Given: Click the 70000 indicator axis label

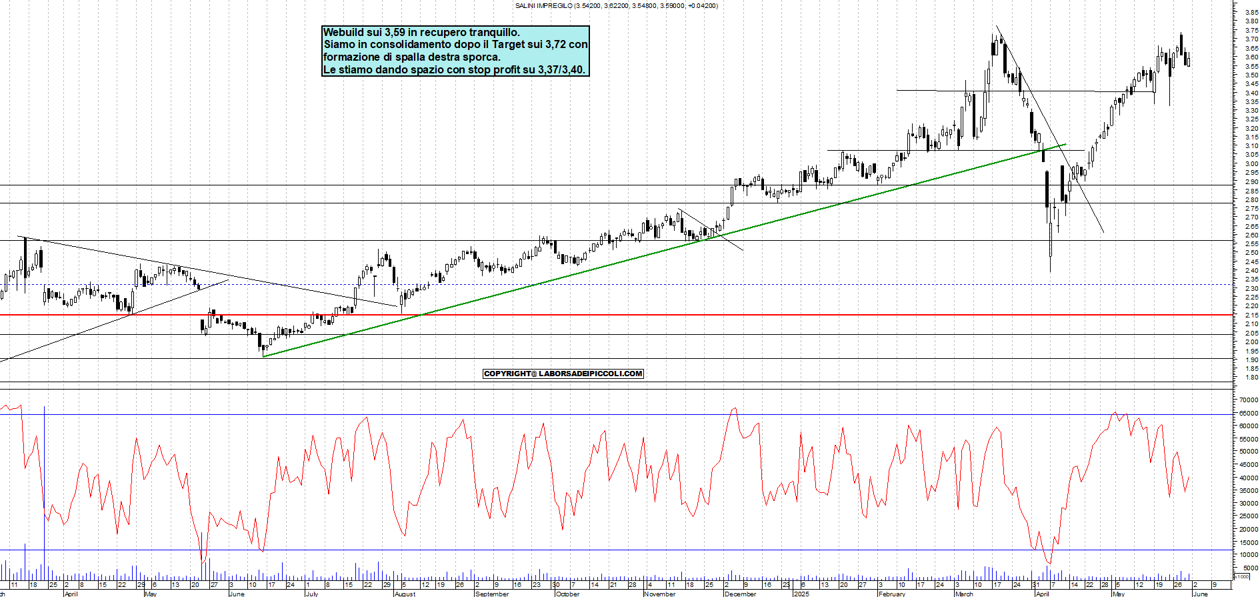Looking at the screenshot, I should tap(1249, 400).
